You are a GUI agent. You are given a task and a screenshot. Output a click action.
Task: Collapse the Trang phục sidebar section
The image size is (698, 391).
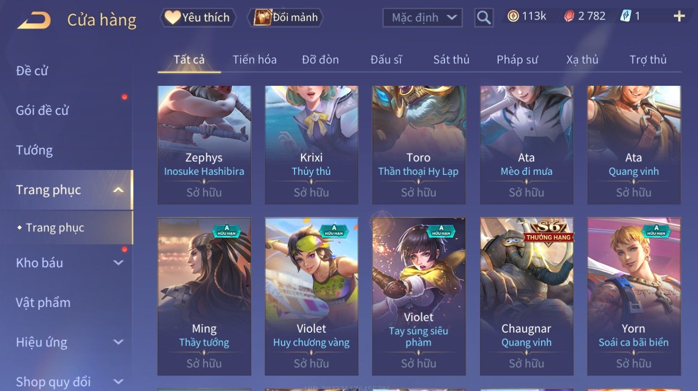[x=118, y=190]
